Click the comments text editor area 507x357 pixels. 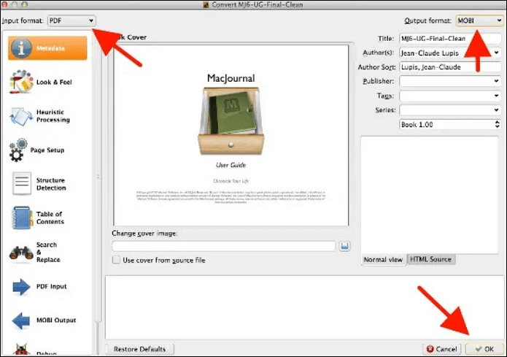(x=430, y=195)
